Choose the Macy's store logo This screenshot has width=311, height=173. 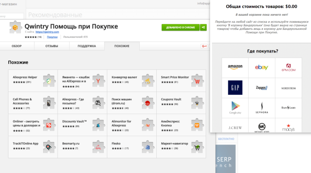point(288,128)
